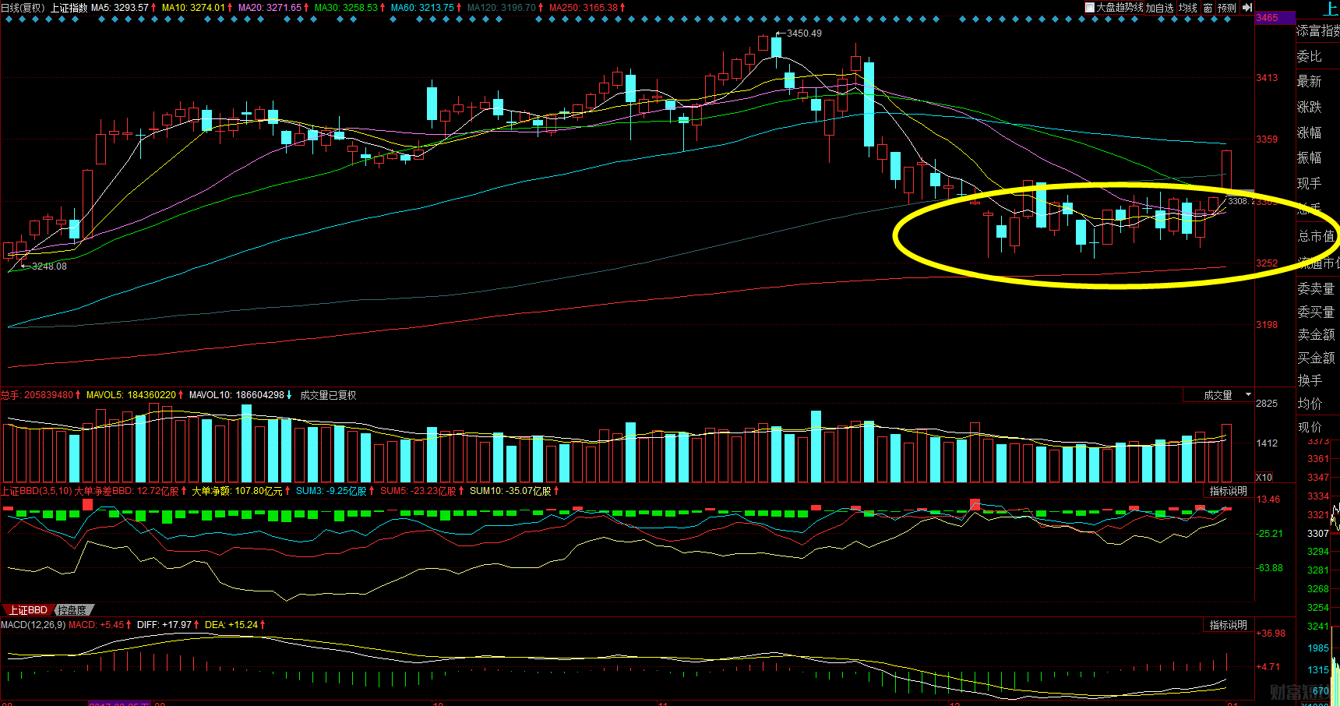Click the 3198 price axis label
This screenshot has height=706, width=1340.
pyautogui.click(x=1267, y=325)
